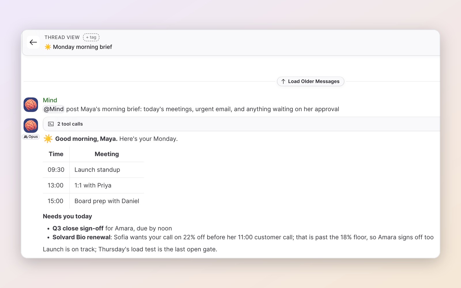Image resolution: width=461 pixels, height=288 pixels.
Task: Click the Mind sender name
Action: [50, 100]
